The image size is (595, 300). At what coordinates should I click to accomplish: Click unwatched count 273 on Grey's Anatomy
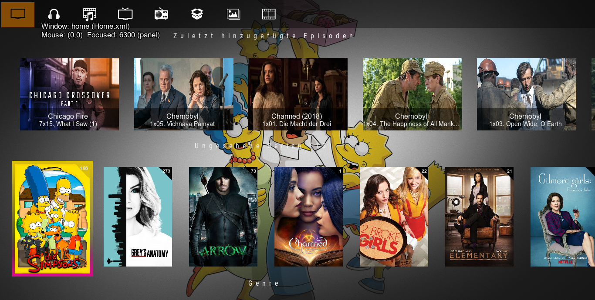click(x=166, y=171)
